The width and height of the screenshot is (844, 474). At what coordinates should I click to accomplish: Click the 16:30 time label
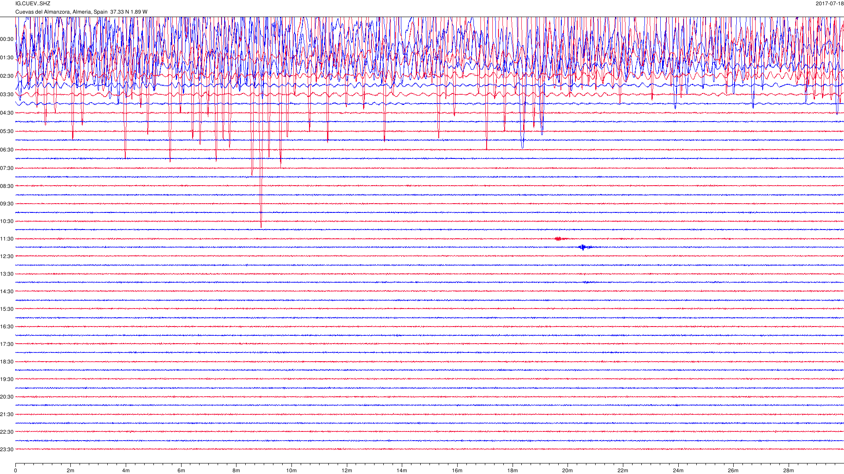[x=7, y=327]
